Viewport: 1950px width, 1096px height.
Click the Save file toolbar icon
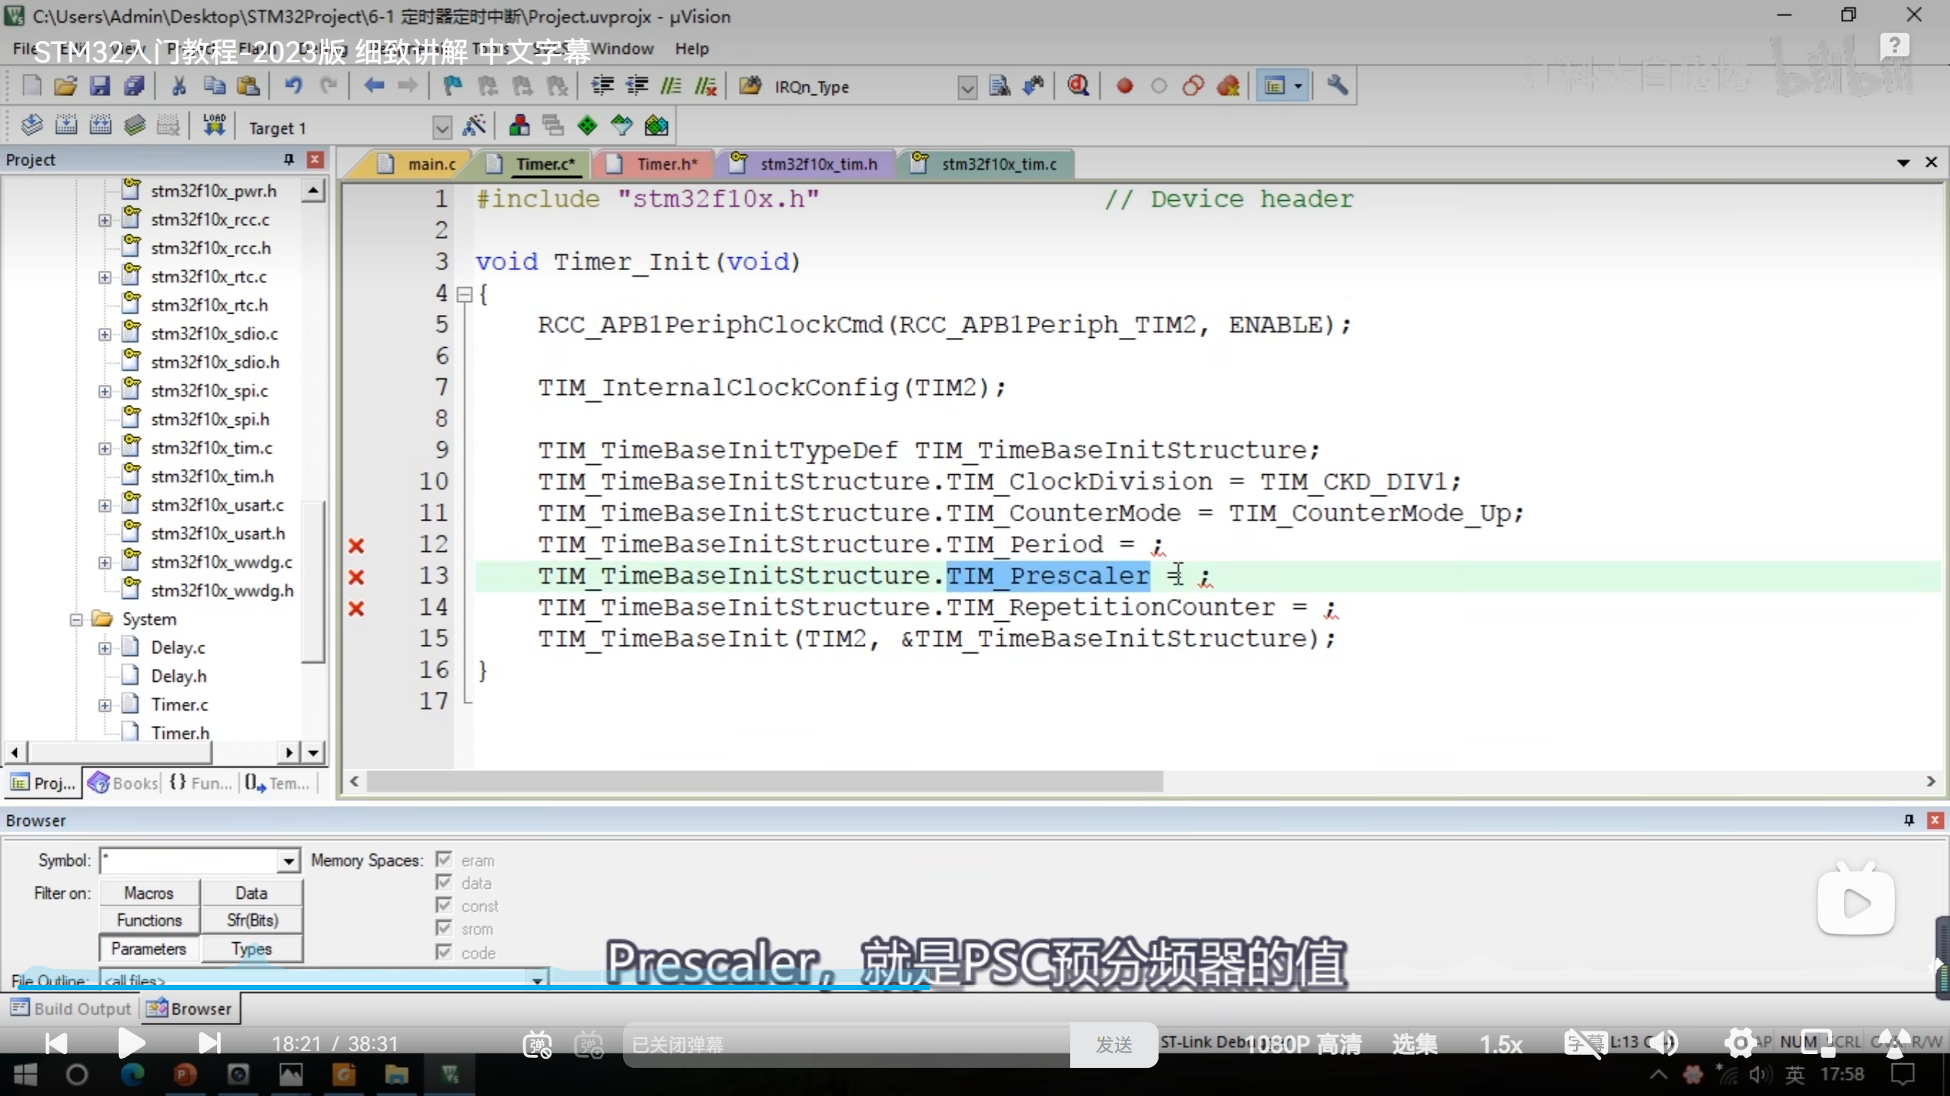pyautogui.click(x=100, y=86)
